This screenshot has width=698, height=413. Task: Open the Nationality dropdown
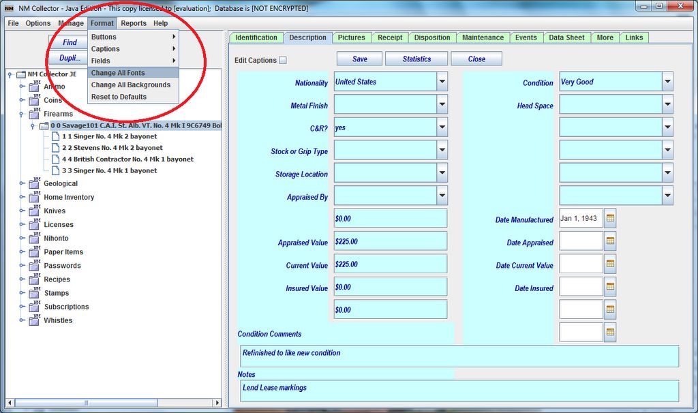click(442, 82)
